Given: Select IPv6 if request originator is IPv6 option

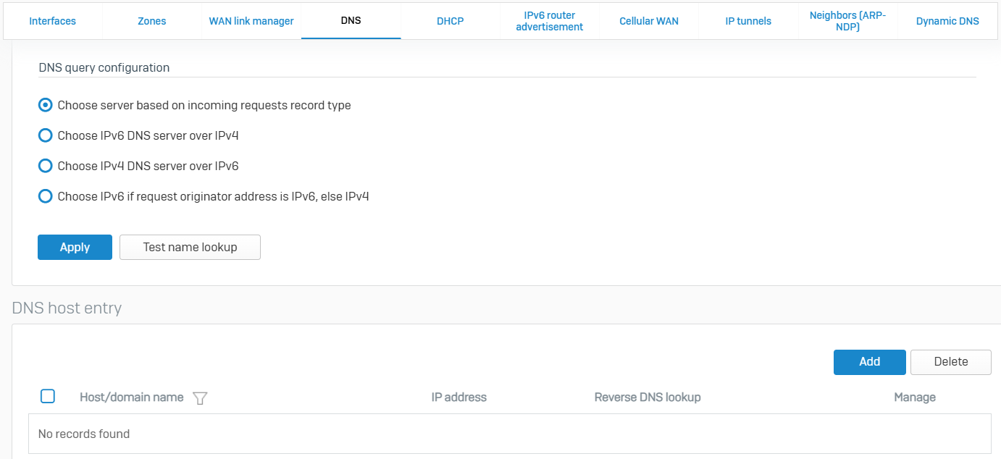Looking at the screenshot, I should coord(45,196).
